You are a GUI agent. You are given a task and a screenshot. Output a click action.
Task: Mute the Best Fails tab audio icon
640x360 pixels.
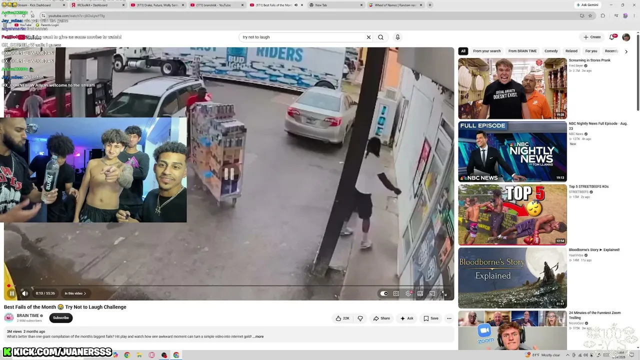click(x=295, y=5)
